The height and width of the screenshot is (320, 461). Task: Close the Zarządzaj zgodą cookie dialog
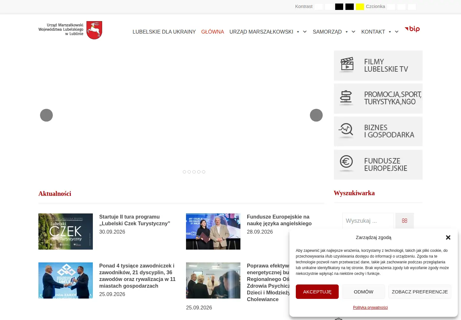pyautogui.click(x=448, y=237)
